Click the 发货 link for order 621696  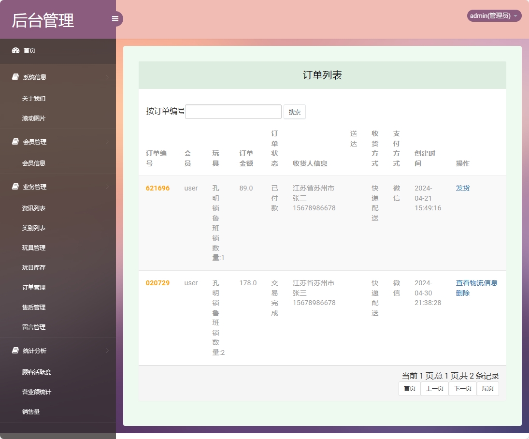[462, 188]
